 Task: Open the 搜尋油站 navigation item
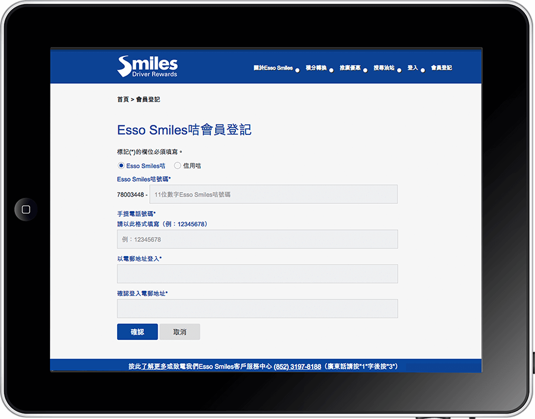click(384, 68)
